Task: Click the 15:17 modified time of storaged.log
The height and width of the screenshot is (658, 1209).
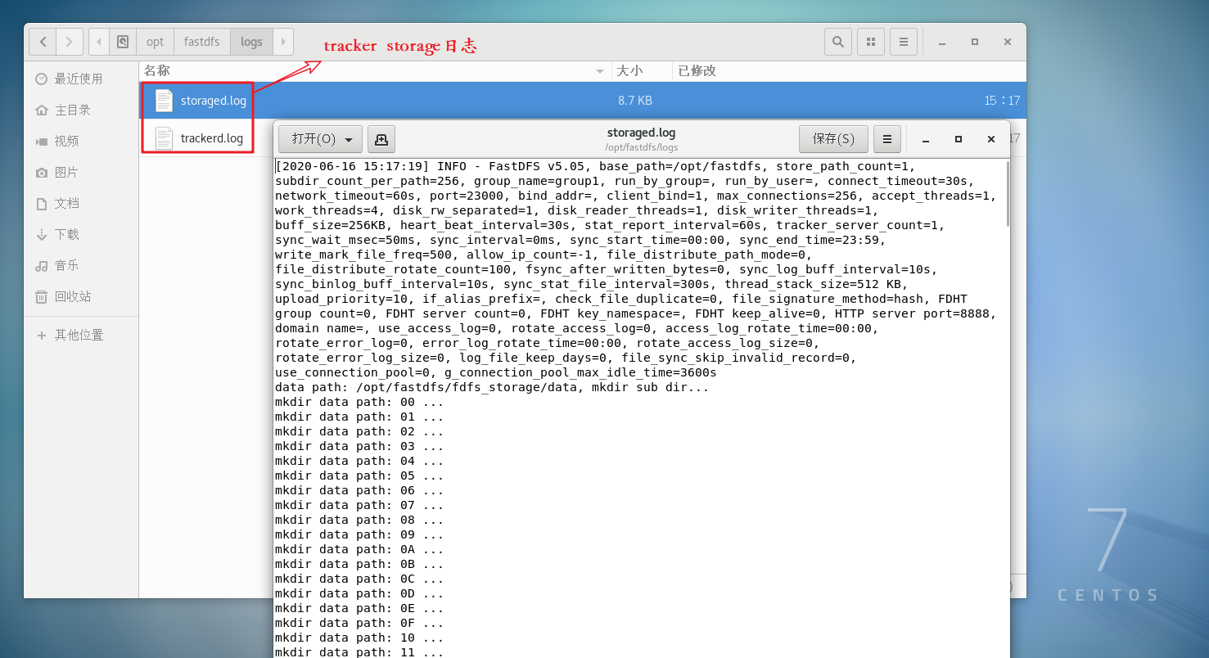Action: click(x=1002, y=101)
